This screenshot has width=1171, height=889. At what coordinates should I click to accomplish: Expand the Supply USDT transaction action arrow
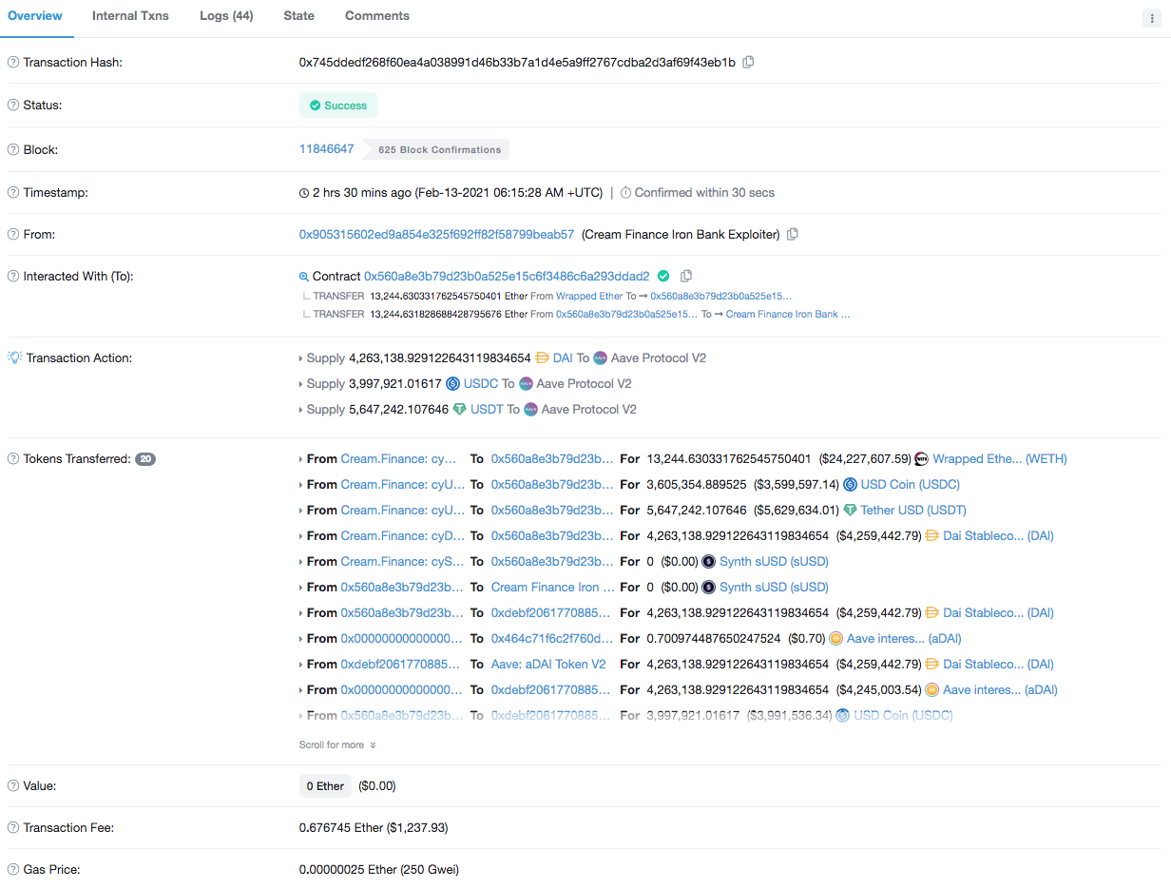coord(301,410)
